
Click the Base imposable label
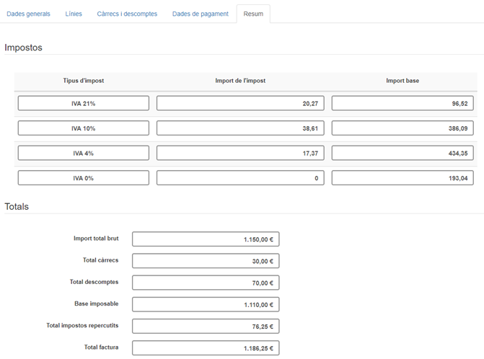pos(97,303)
